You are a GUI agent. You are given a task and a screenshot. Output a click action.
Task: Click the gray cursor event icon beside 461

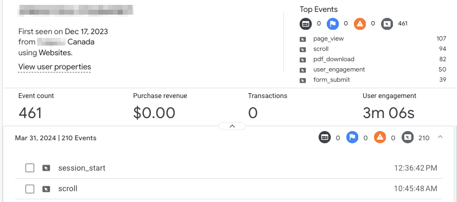click(x=387, y=24)
